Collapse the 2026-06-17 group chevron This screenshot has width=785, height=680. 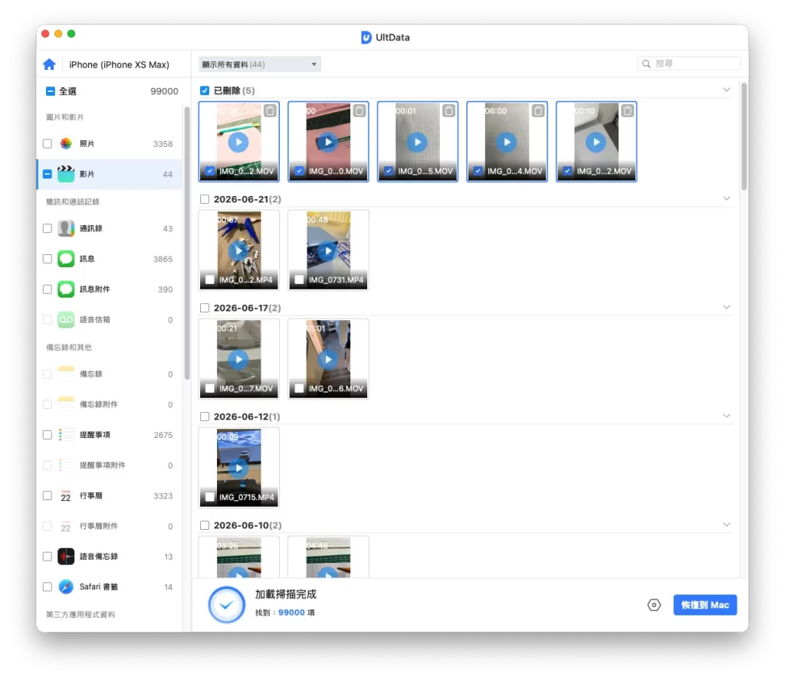click(727, 307)
